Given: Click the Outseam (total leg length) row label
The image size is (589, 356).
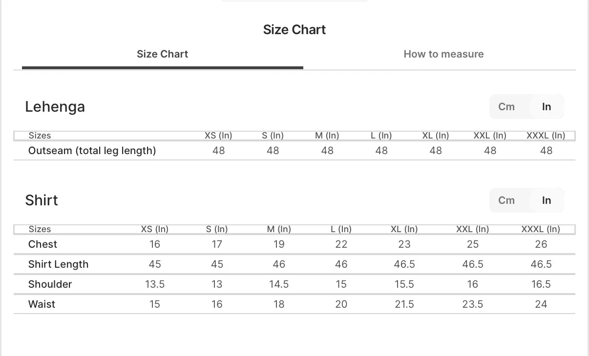Looking at the screenshot, I should [x=92, y=151].
